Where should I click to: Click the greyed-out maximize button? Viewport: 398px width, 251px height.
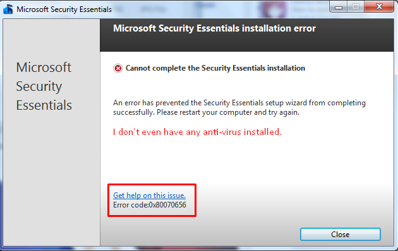(356, 7)
